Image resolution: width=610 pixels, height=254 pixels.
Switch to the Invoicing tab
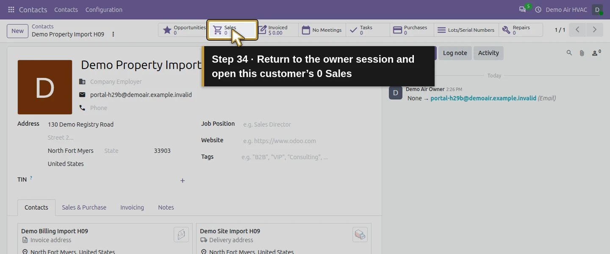[132, 207]
